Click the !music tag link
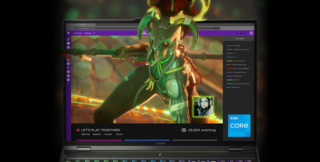This screenshot has height=162, width=320. pos(119,134)
